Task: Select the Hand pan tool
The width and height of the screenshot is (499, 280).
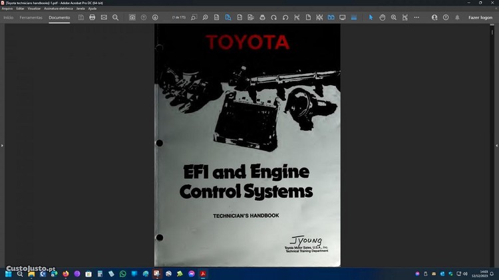Action: coord(383,17)
